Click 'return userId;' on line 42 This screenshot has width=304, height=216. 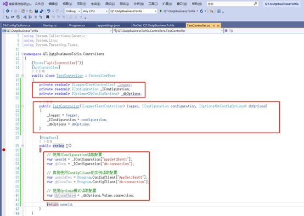click(x=60, y=204)
